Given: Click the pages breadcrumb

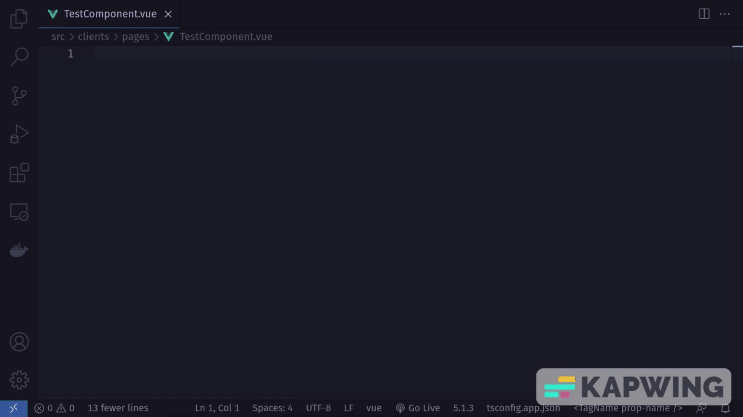Looking at the screenshot, I should point(135,36).
